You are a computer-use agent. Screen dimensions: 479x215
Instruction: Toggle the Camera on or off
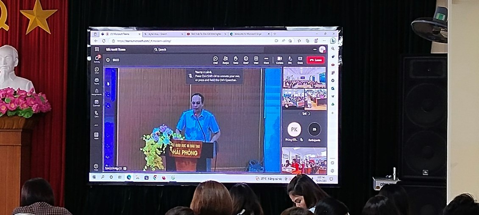(279, 60)
